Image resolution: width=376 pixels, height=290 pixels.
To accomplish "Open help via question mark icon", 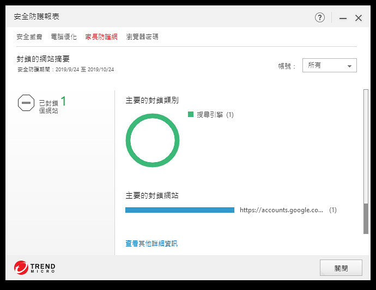I will (x=320, y=17).
